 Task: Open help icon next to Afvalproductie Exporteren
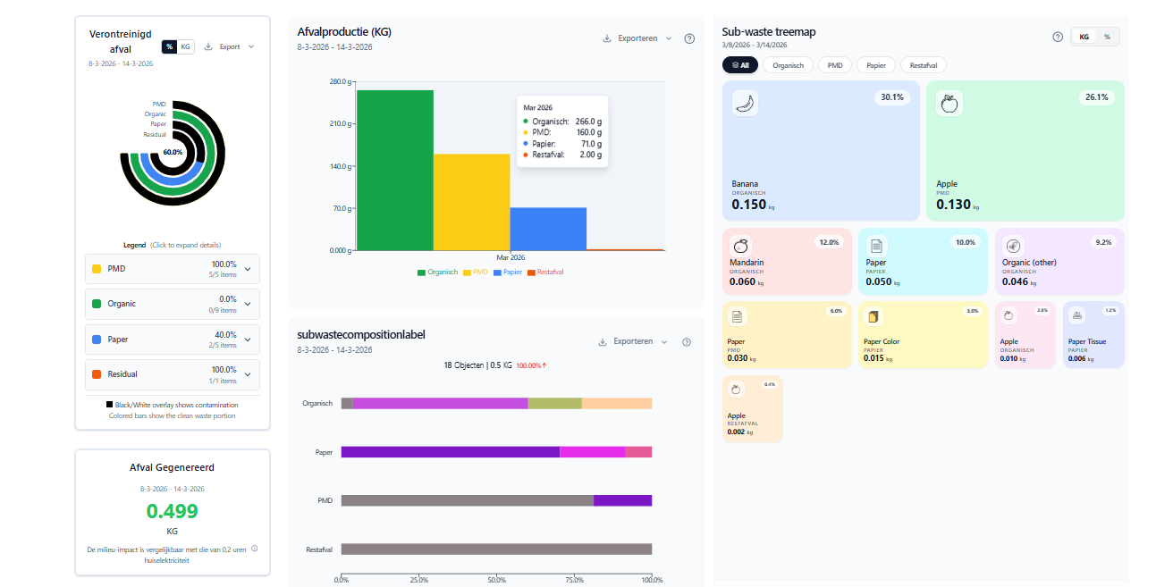click(689, 38)
